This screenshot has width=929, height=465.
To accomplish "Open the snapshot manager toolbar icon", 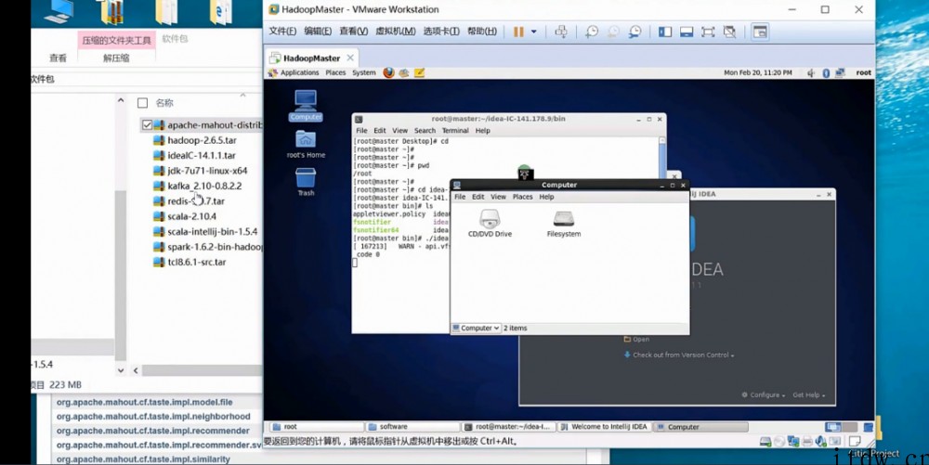I will point(635,32).
